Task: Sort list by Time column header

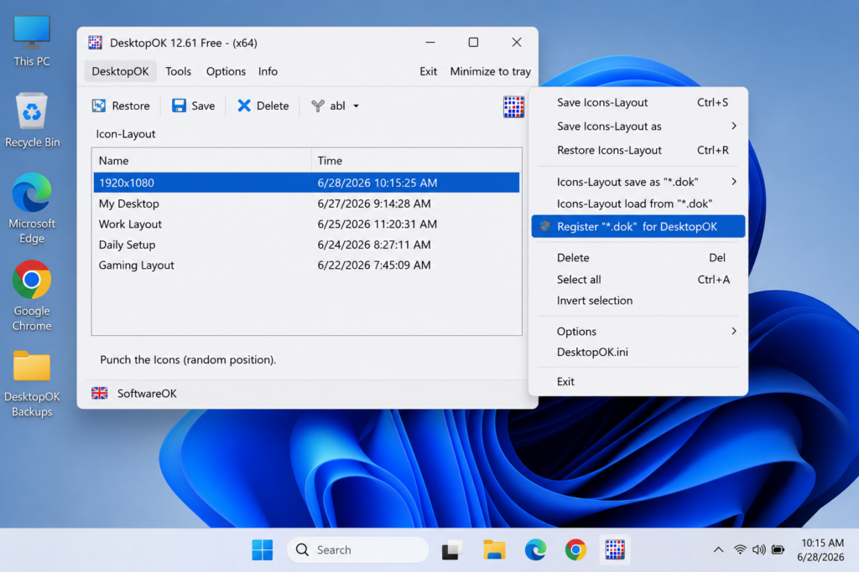Action: [416, 160]
